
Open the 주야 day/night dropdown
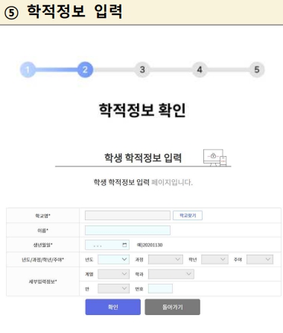(260, 259)
